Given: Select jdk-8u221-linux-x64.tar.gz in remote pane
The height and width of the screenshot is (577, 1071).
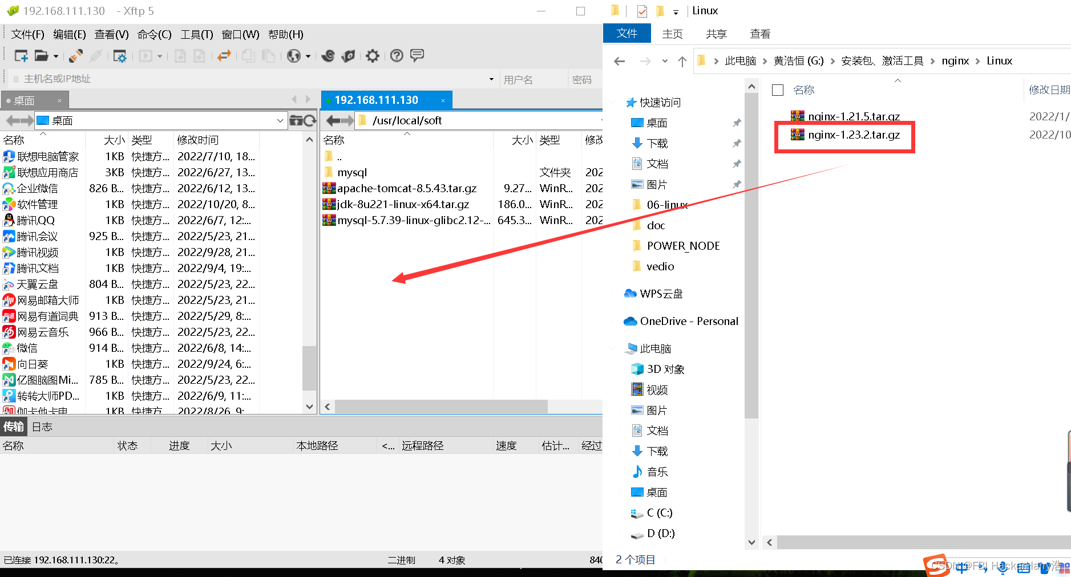Looking at the screenshot, I should (x=397, y=204).
